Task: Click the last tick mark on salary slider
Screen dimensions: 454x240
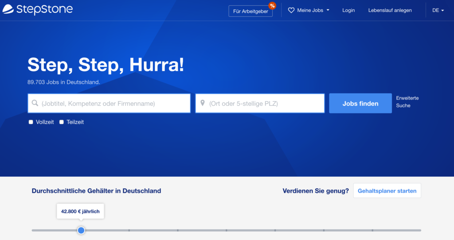Action: click(372, 230)
